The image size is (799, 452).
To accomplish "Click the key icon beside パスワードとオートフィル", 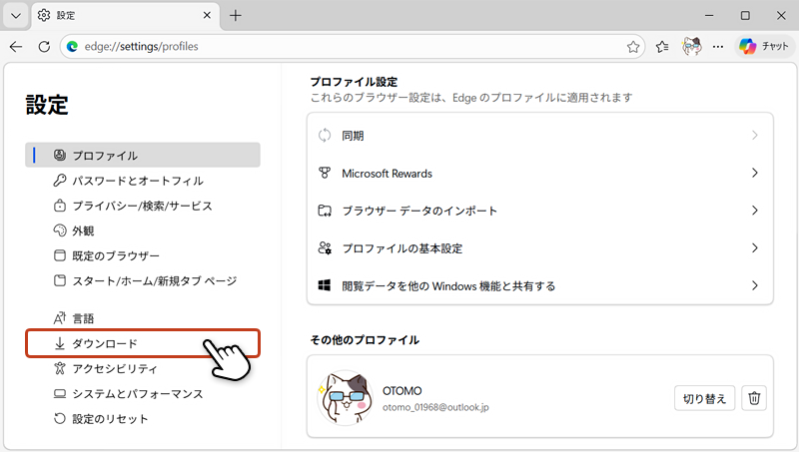I will [60, 181].
